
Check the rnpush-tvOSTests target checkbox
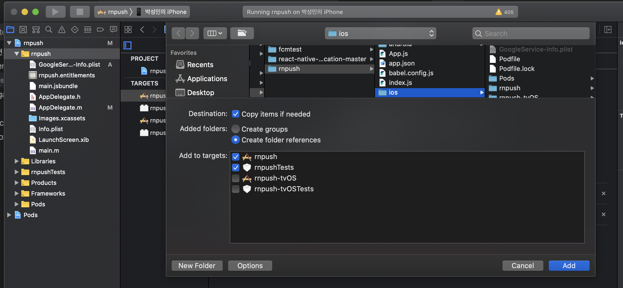point(236,189)
